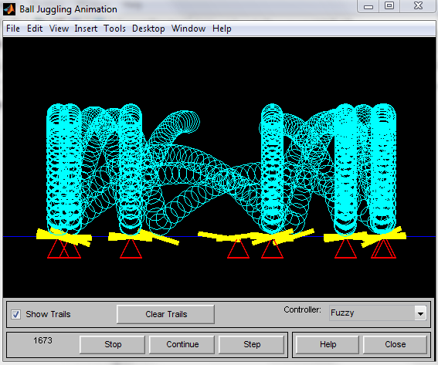Maximize the Ball Juggling Animation window
Viewport: 438px width, 365px height.
click(x=389, y=6)
